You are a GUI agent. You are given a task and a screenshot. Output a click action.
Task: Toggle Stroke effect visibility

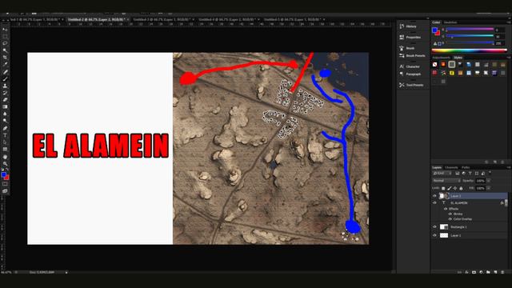click(x=450, y=214)
